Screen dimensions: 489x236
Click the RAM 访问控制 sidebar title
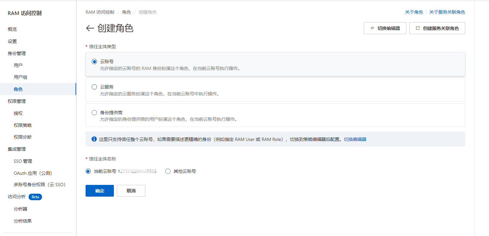[x=25, y=13]
